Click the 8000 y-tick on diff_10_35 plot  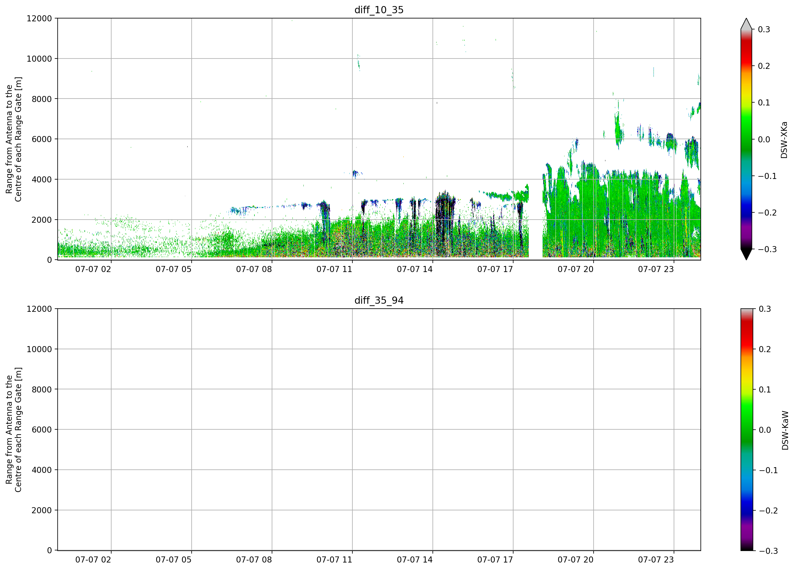(42, 99)
